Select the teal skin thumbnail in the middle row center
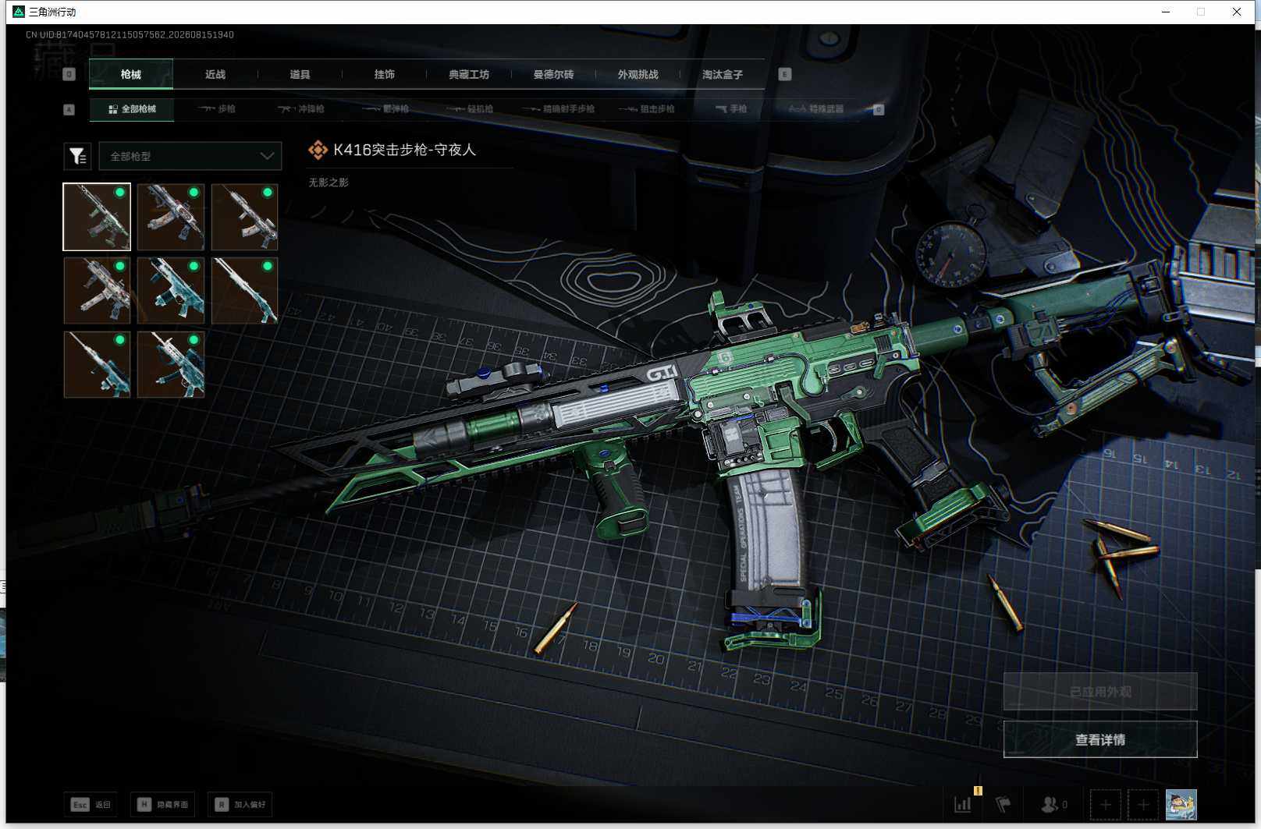This screenshot has height=829, width=1261. click(171, 291)
